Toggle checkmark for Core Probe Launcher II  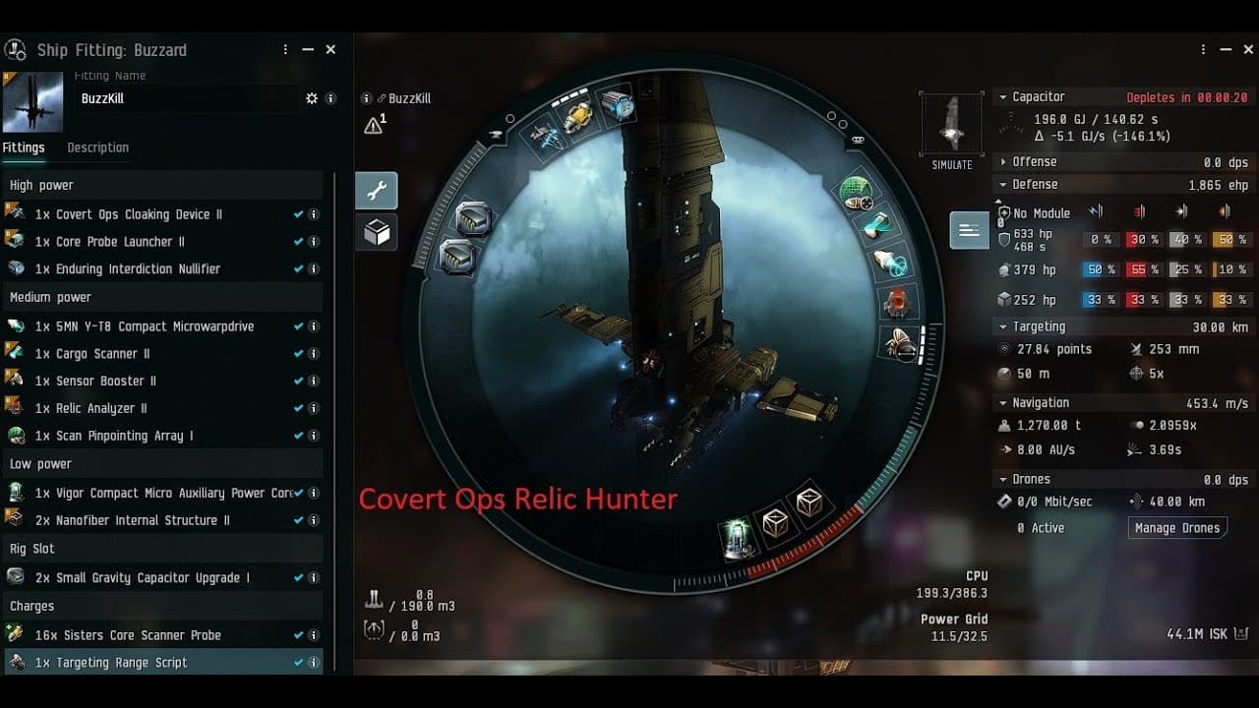pyautogui.click(x=298, y=242)
